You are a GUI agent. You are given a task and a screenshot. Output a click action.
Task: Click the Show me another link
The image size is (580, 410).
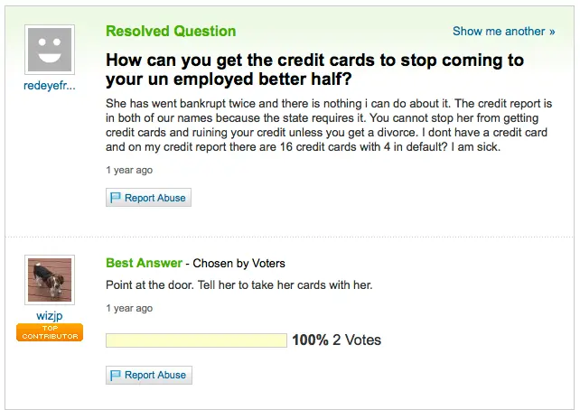(x=504, y=32)
